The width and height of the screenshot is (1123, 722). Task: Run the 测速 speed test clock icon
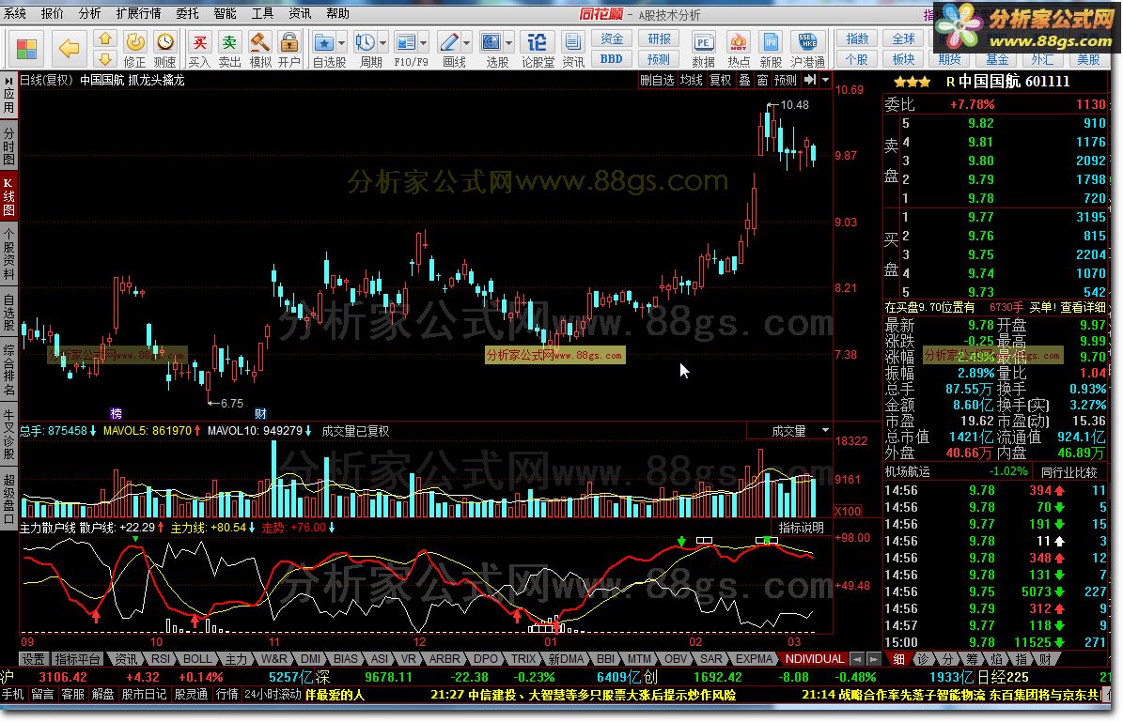point(164,50)
